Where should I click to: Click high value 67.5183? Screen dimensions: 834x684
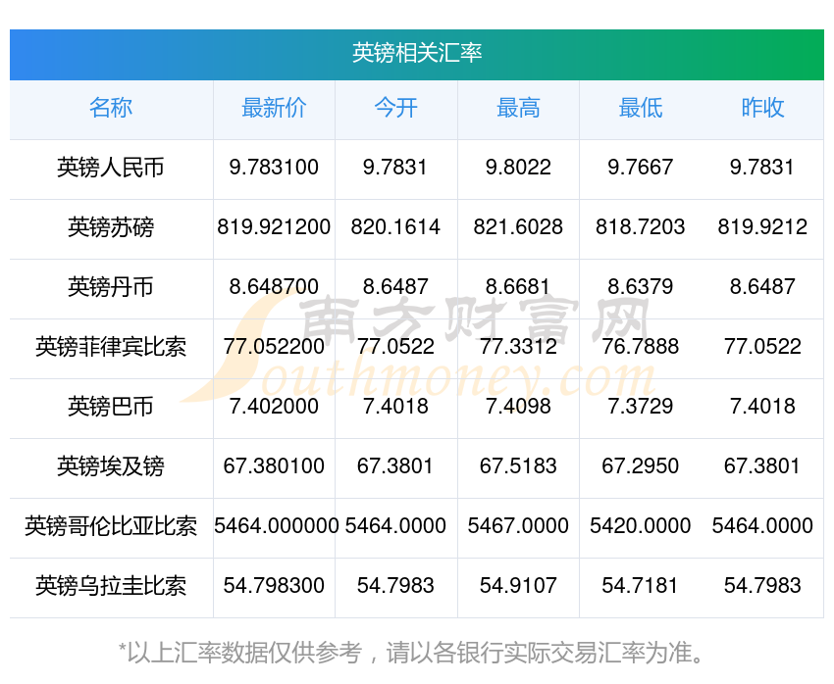pos(518,466)
